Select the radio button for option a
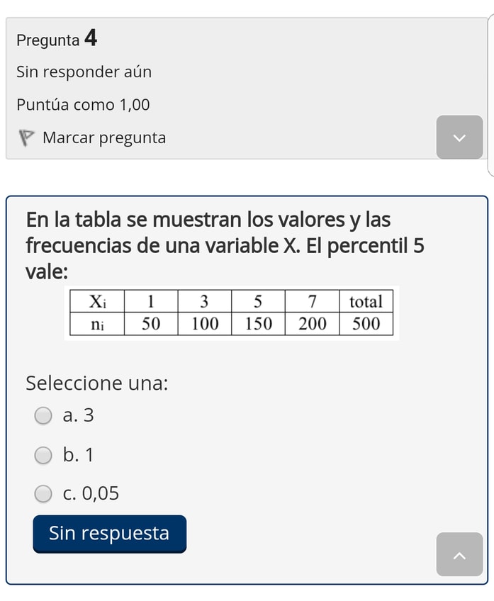Screen dimensions: 494x601 tap(43, 415)
